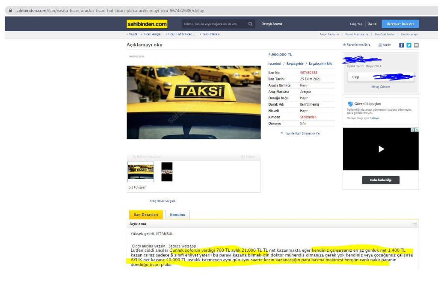Select the second photo thumbnail

(x=167, y=172)
